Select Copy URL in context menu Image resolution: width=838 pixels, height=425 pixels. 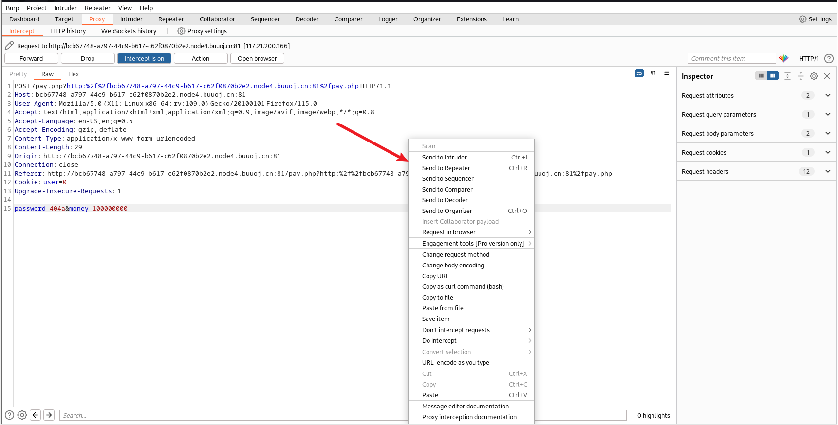coord(471,276)
